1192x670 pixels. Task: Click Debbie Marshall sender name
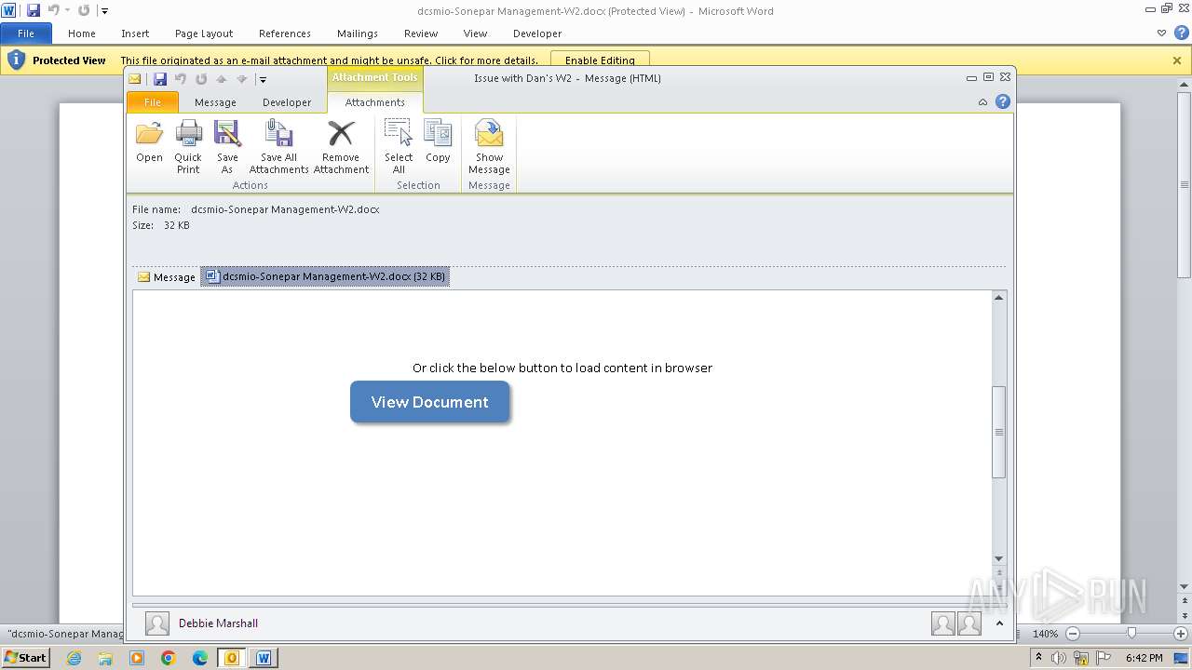point(218,623)
